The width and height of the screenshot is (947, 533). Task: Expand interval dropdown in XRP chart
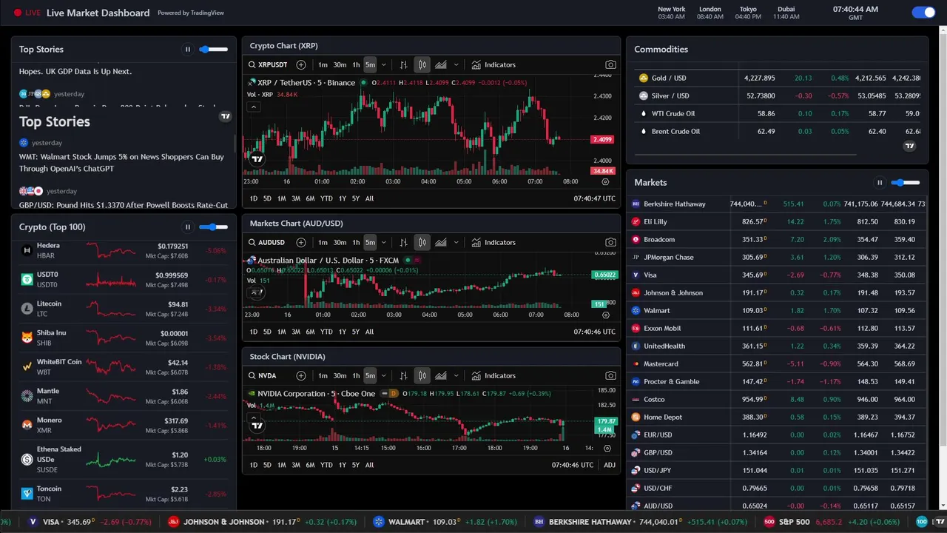(383, 65)
